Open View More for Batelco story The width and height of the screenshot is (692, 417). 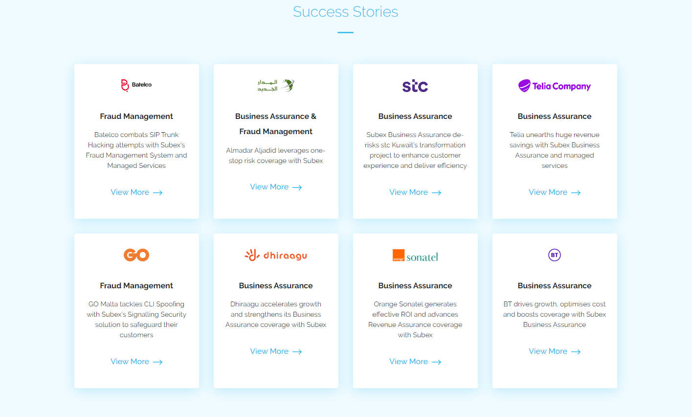tap(136, 192)
